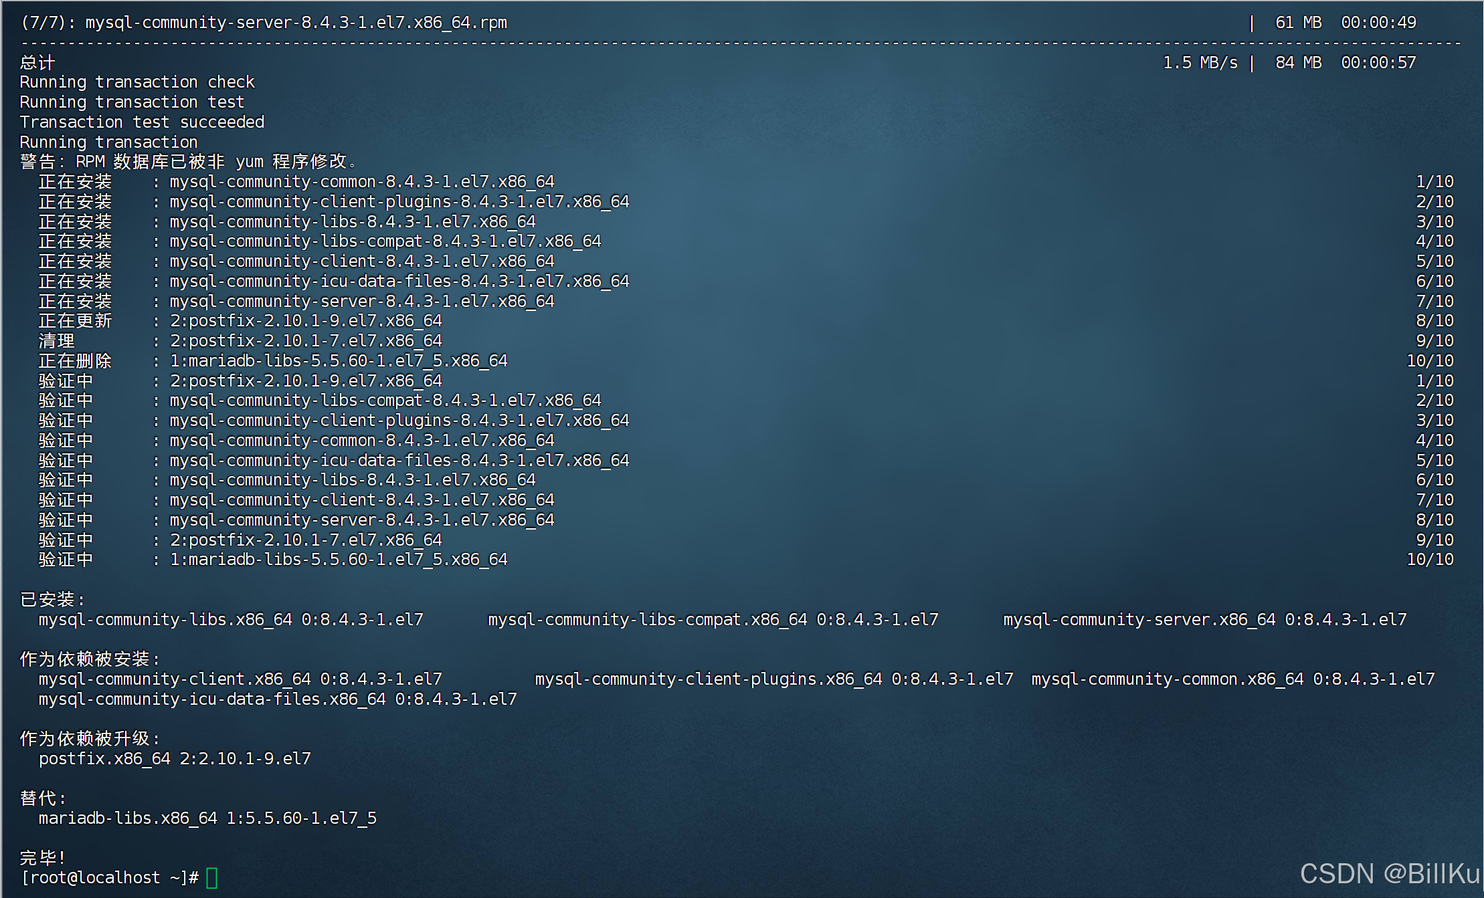The image size is (1484, 898).
Task: Click the '作为依赖被安装:' heading
Action: [90, 659]
